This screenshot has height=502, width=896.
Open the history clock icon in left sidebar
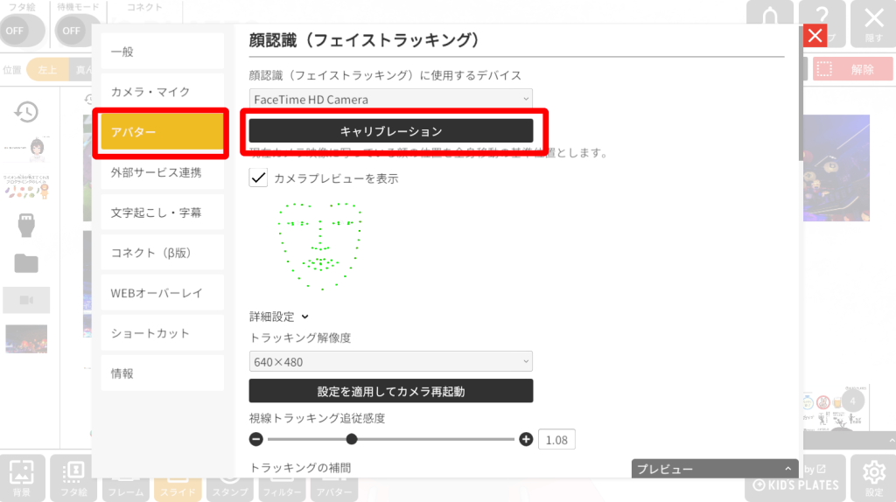(26, 112)
